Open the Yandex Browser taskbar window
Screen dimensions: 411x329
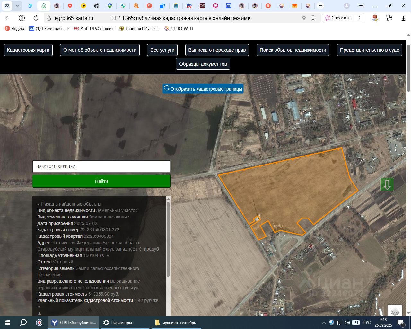click(x=74, y=323)
